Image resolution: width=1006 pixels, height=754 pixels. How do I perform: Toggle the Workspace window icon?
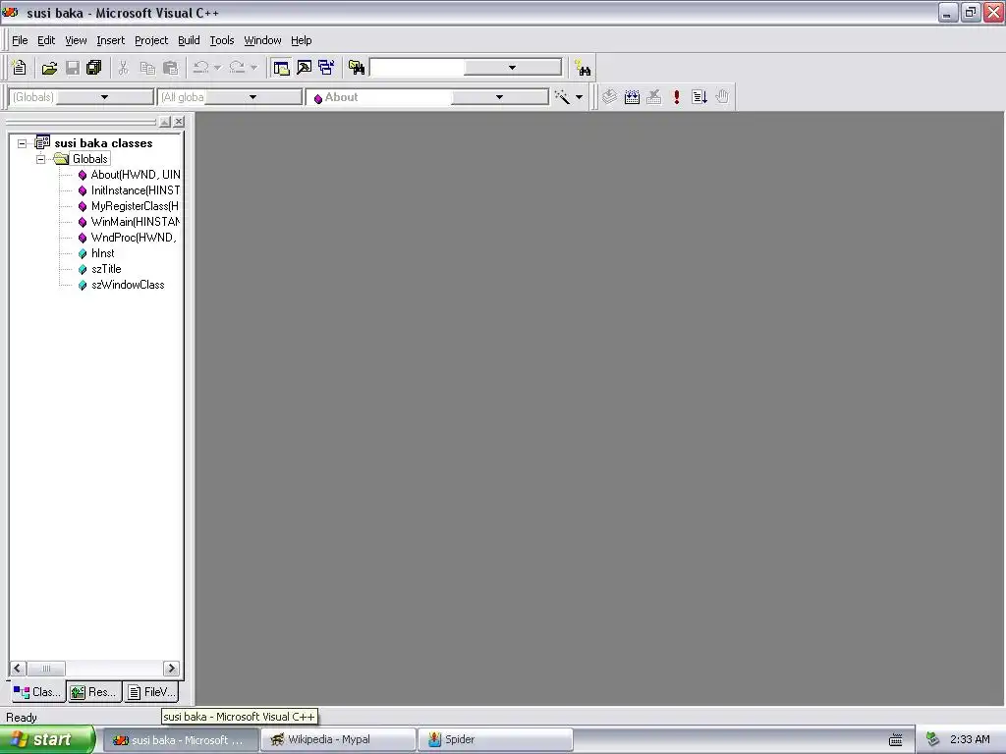click(281, 68)
